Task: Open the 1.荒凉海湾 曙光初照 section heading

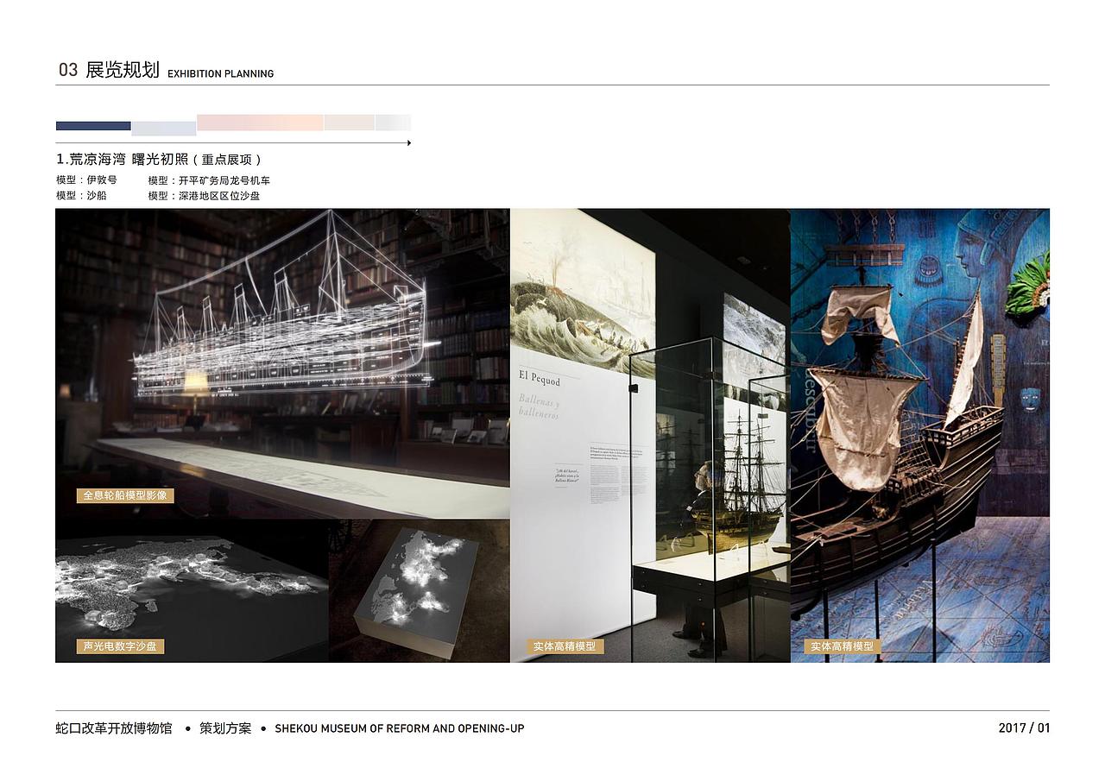Action: [x=159, y=159]
